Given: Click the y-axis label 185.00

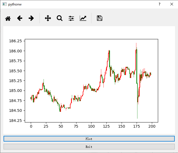Looking at the screenshot, I should pyautogui.click(x=16, y=91).
